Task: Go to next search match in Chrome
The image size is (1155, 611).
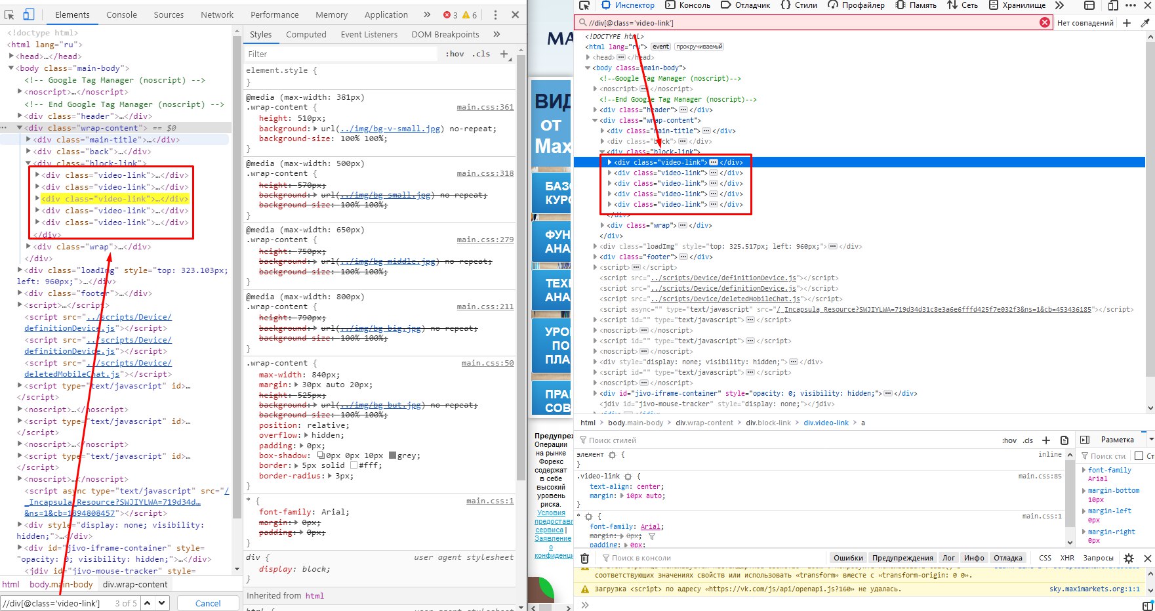Action: (162, 603)
